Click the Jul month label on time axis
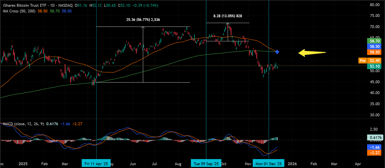This screenshot has height=168, width=385. click(x=155, y=164)
